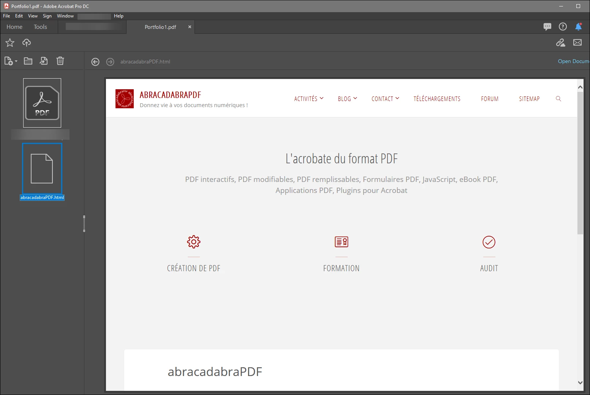
Task: Click the certificate icon above Formation
Action: pos(342,242)
